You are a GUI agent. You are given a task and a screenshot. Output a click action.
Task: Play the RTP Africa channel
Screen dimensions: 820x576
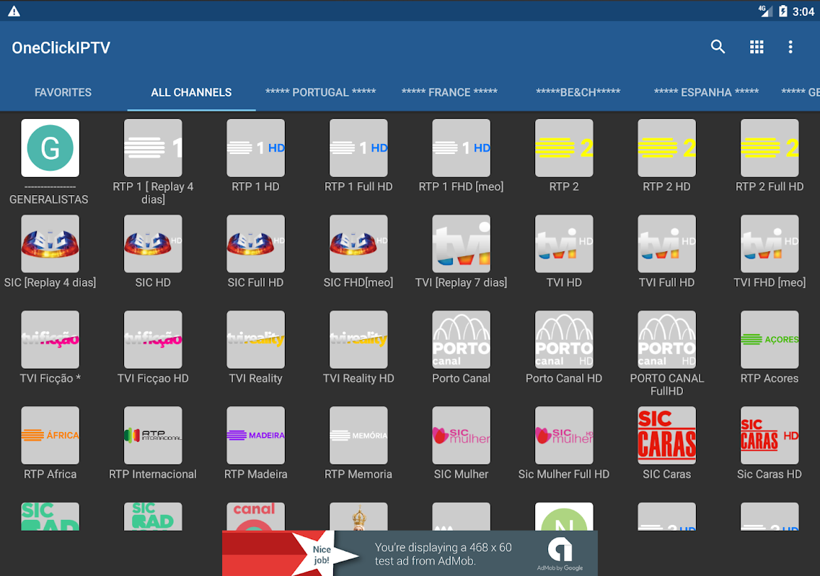pos(50,436)
